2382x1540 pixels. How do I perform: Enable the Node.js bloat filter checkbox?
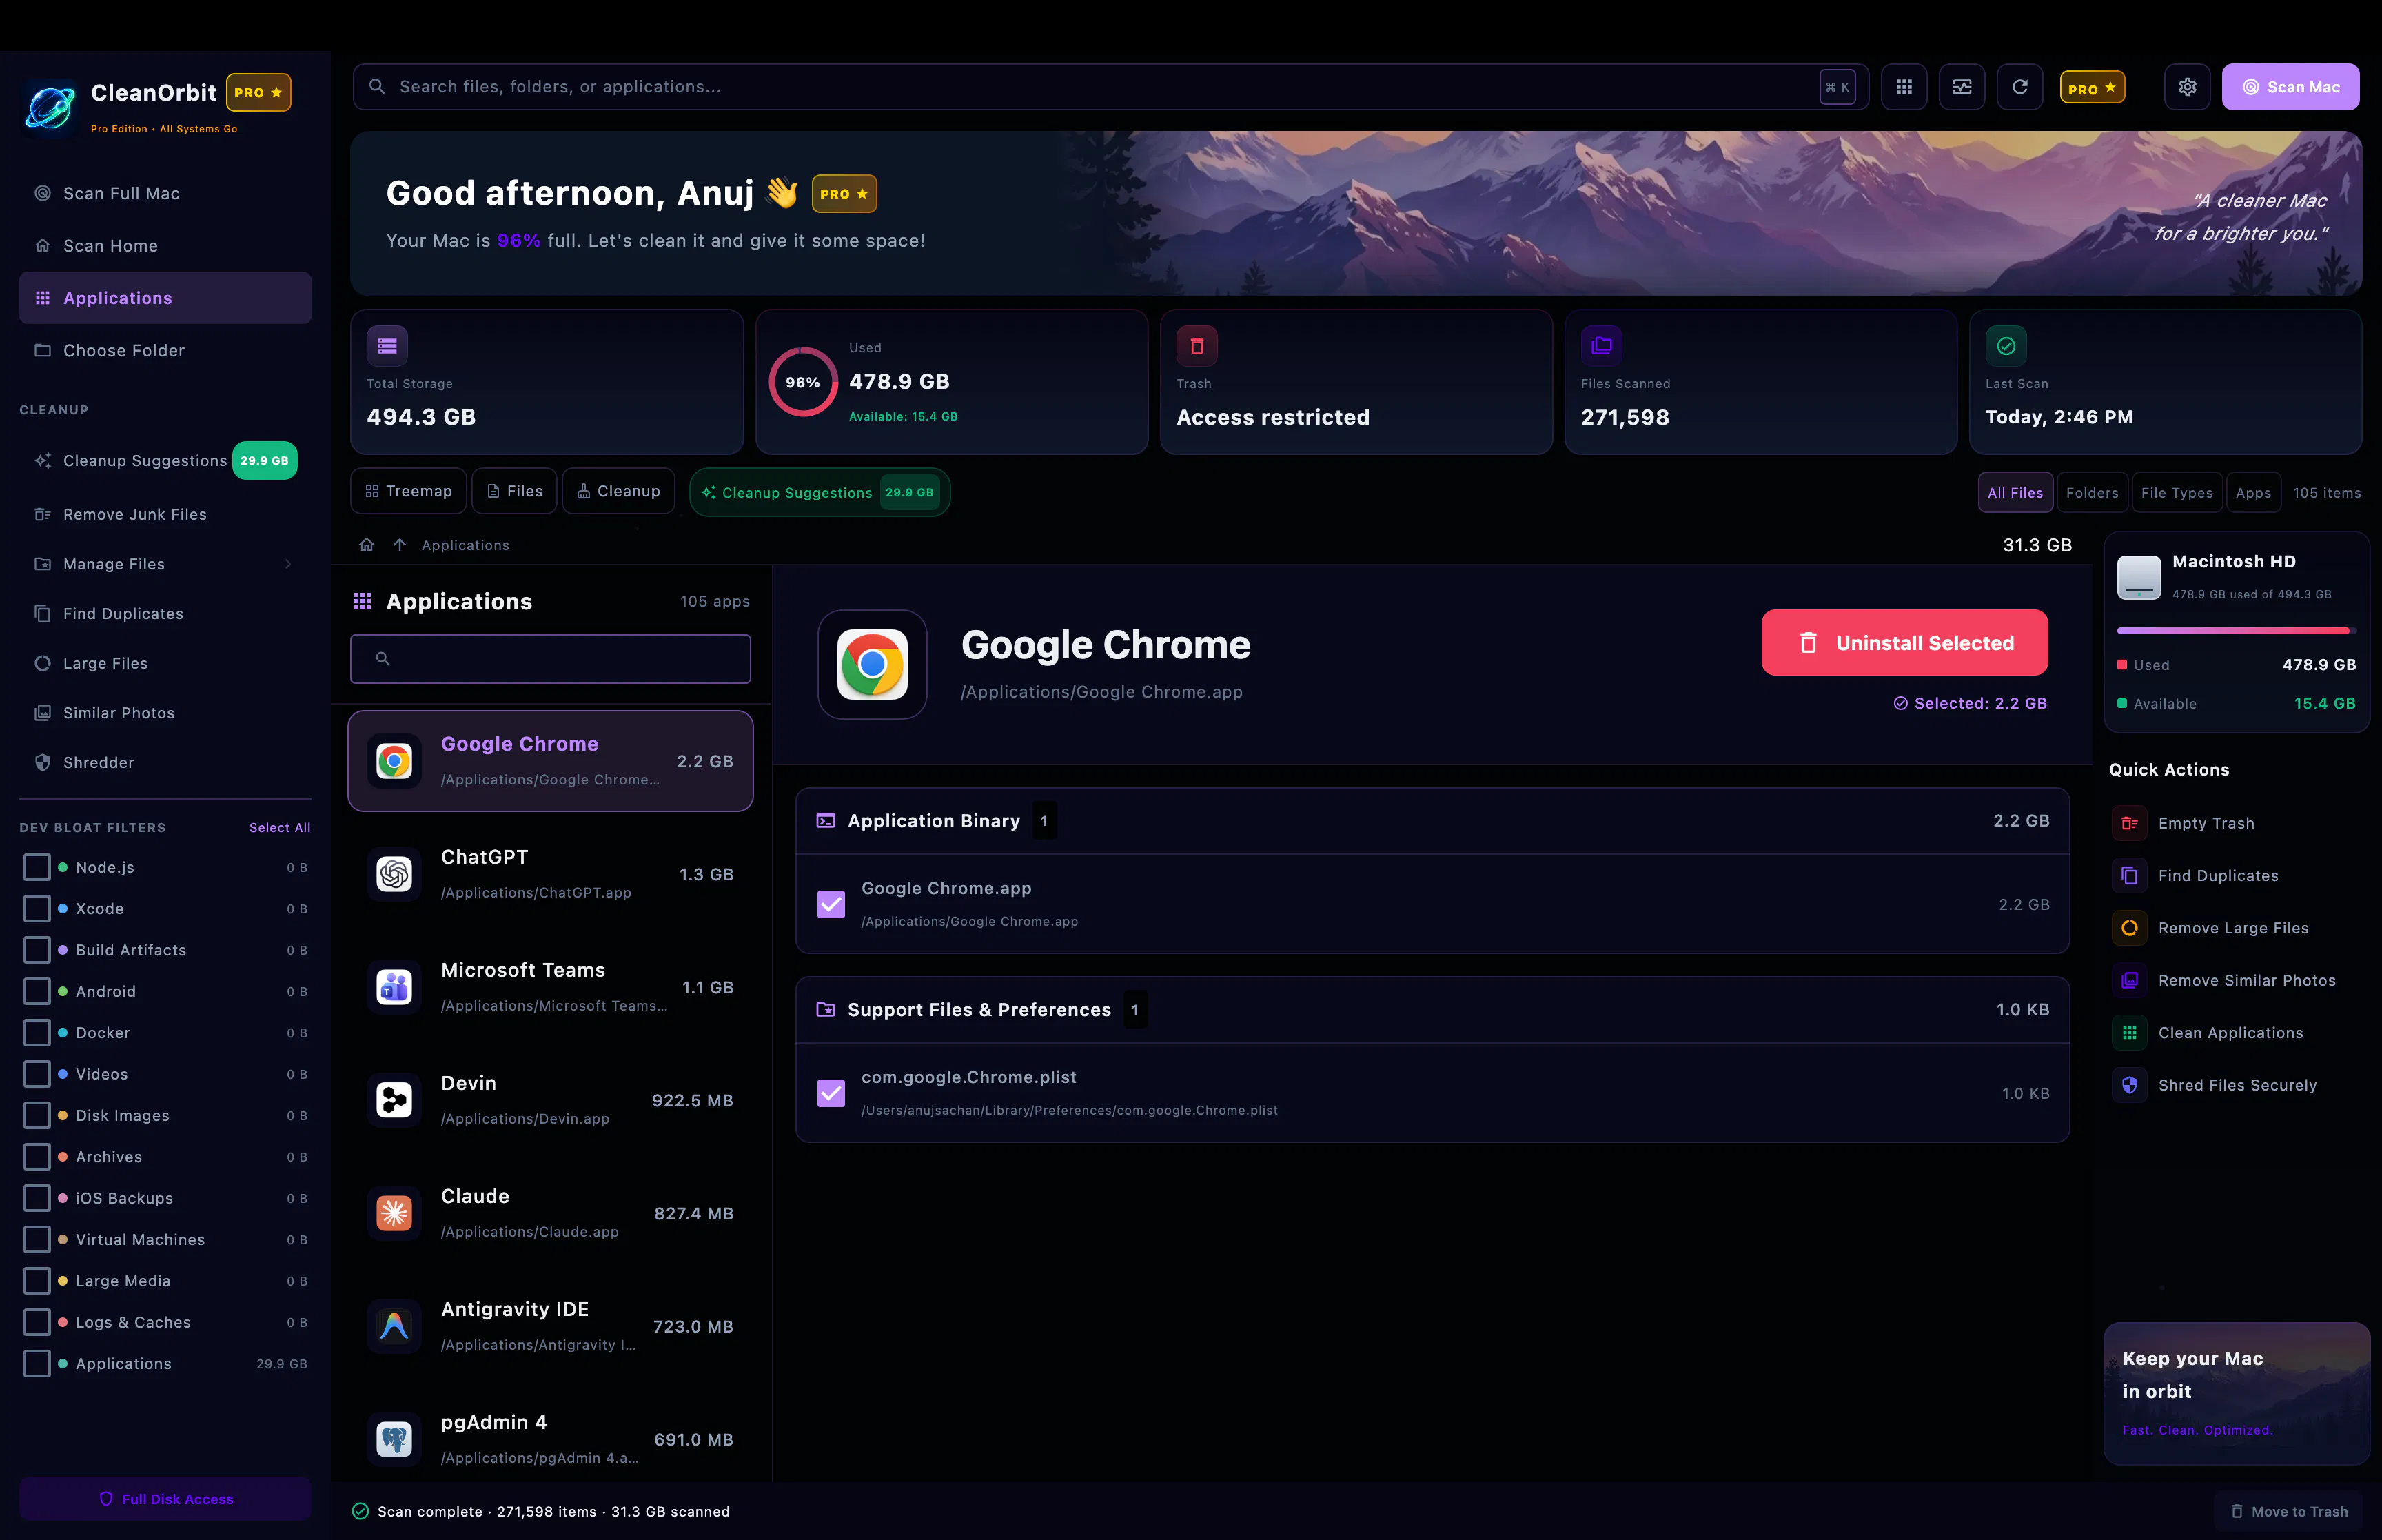pos(37,867)
